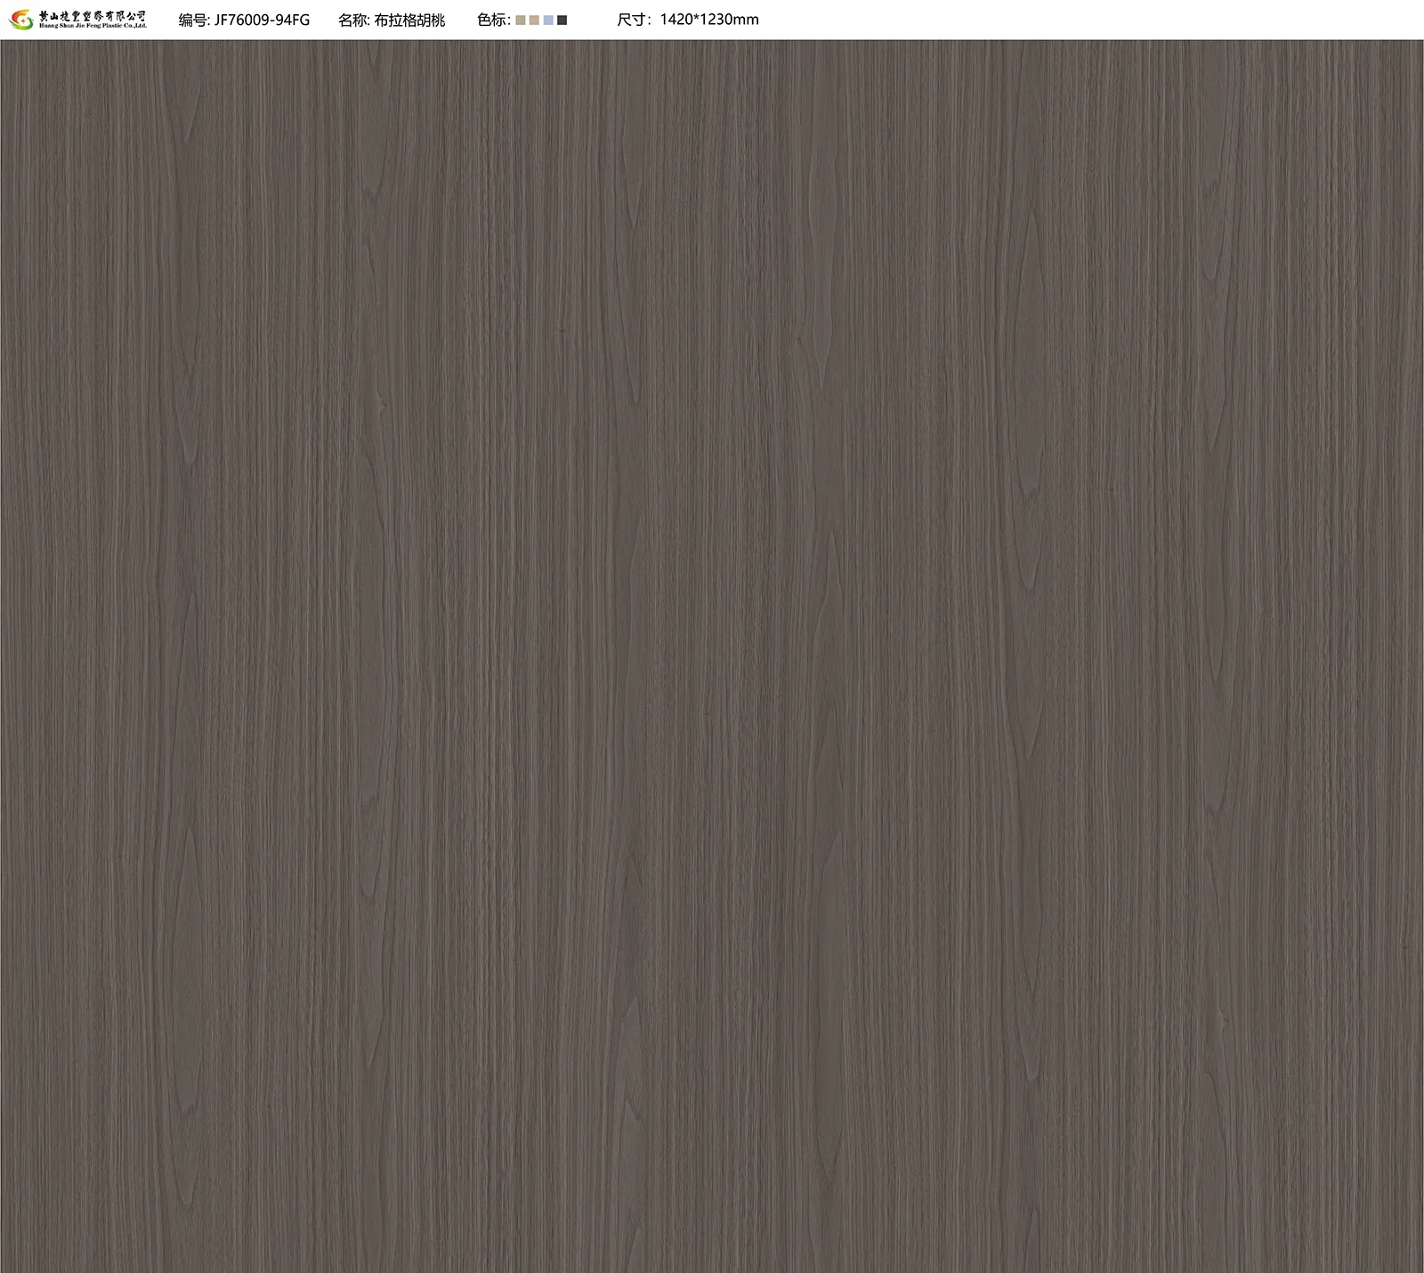The height and width of the screenshot is (1273, 1424).
Task: Select the first beige color swatch
Action: pyautogui.click(x=521, y=20)
